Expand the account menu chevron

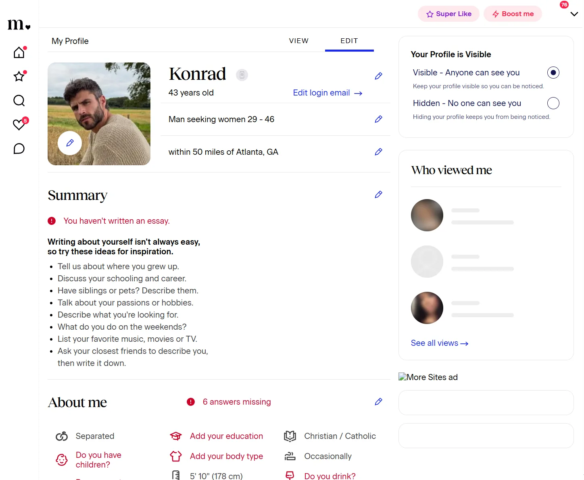coord(574,14)
